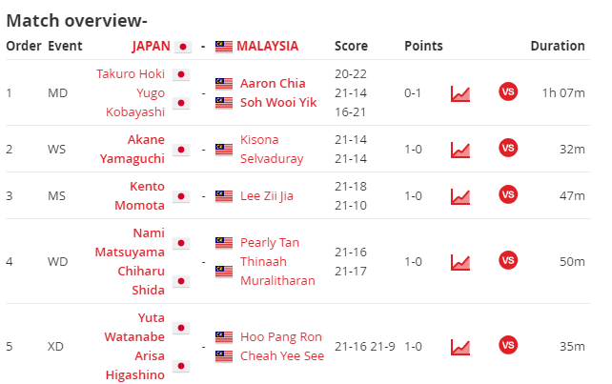Open score graph for the MD match
Image resolution: width=612 pixels, height=384 pixels.
pos(460,93)
